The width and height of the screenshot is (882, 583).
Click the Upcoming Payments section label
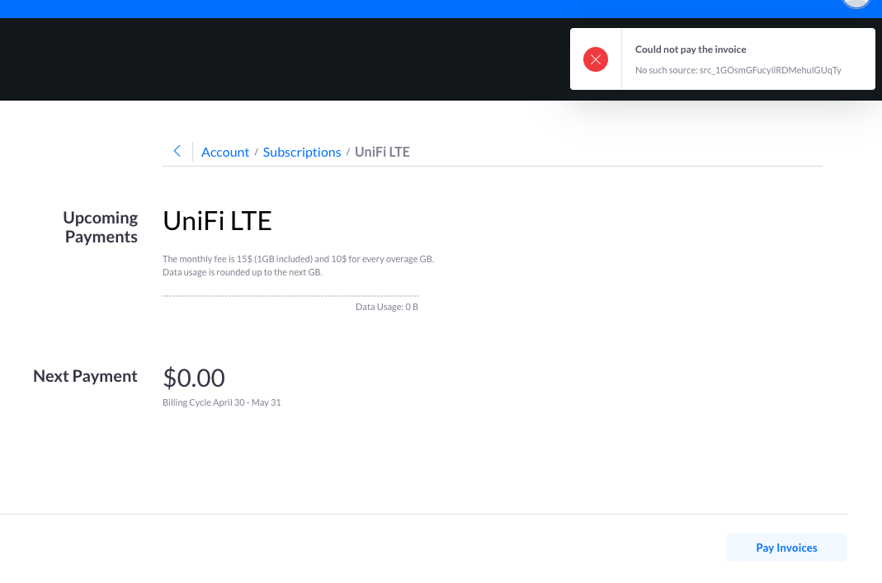click(x=101, y=227)
